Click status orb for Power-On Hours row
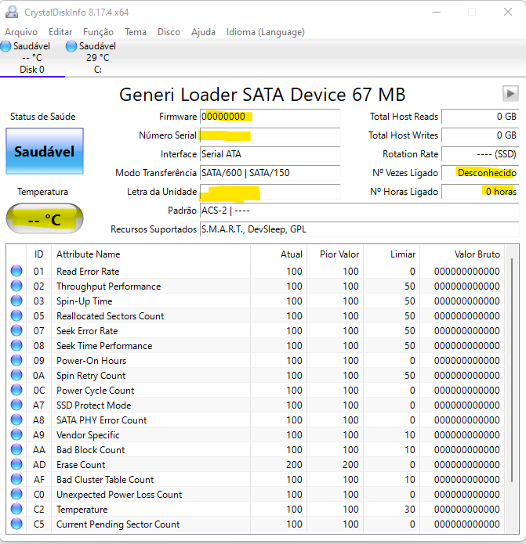This screenshot has height=544, width=526. (16, 360)
